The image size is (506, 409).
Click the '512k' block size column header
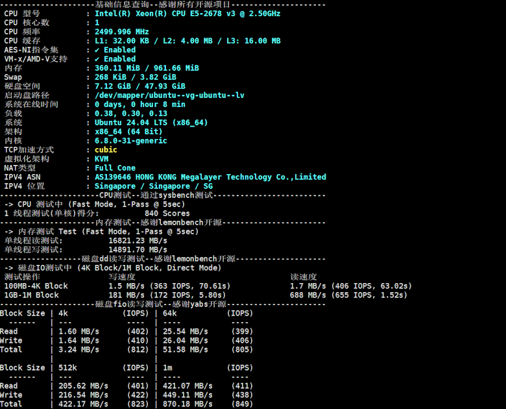pos(67,368)
